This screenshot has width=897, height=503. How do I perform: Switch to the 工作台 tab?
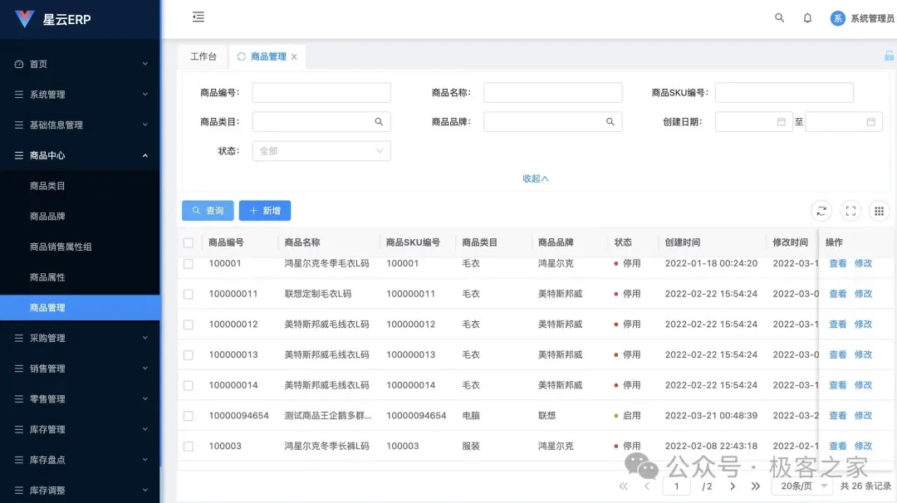[203, 56]
